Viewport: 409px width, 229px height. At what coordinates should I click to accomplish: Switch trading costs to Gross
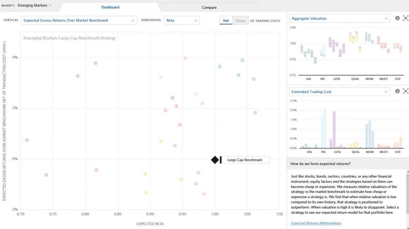pos(241,20)
